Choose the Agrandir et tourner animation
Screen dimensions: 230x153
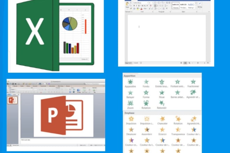pyautogui.click(x=193, y=94)
